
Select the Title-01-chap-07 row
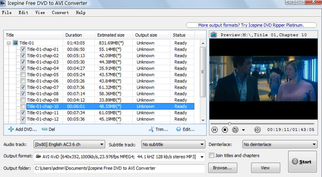click(110, 87)
